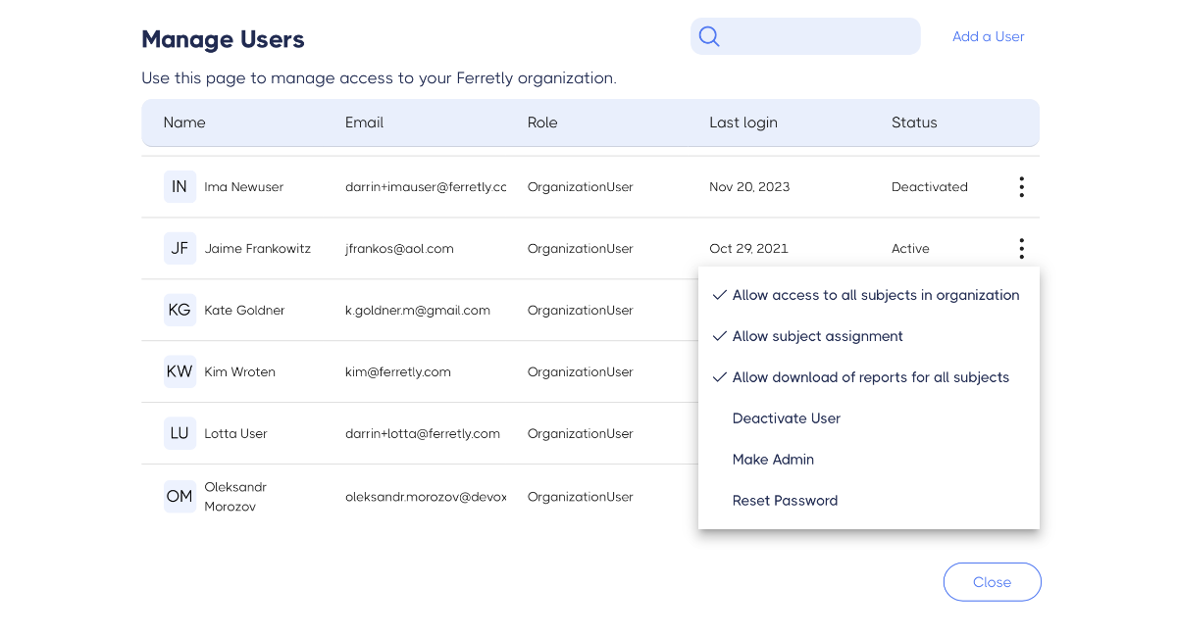Click the Name column header
The height and width of the screenshot is (637, 1177).
[184, 122]
